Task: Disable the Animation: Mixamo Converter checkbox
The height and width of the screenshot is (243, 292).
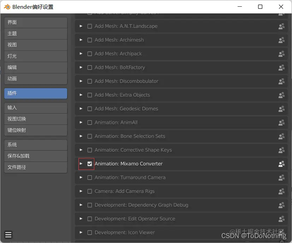Action: [x=90, y=164]
